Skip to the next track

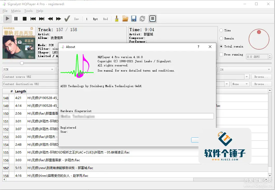tap(42, 19)
